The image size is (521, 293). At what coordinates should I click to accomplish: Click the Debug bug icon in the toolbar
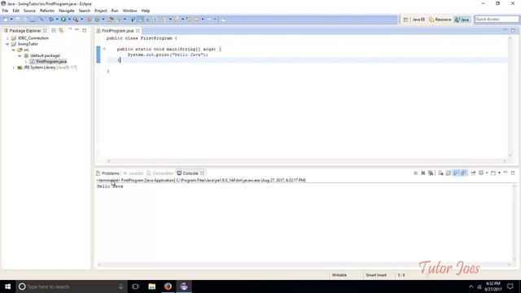[x=50, y=20]
